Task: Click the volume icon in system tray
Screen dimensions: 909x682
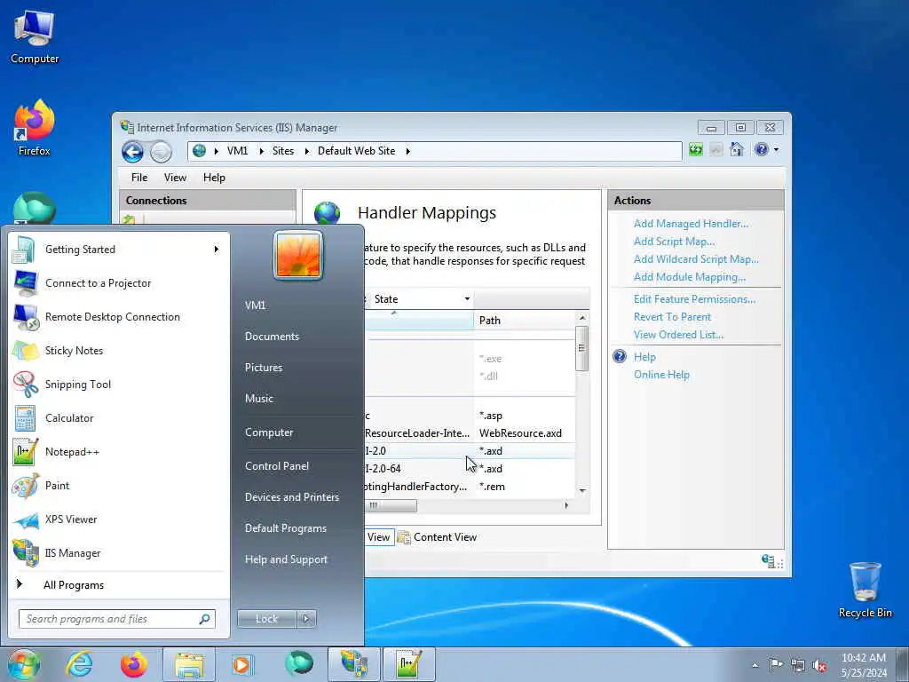Action: (x=819, y=665)
